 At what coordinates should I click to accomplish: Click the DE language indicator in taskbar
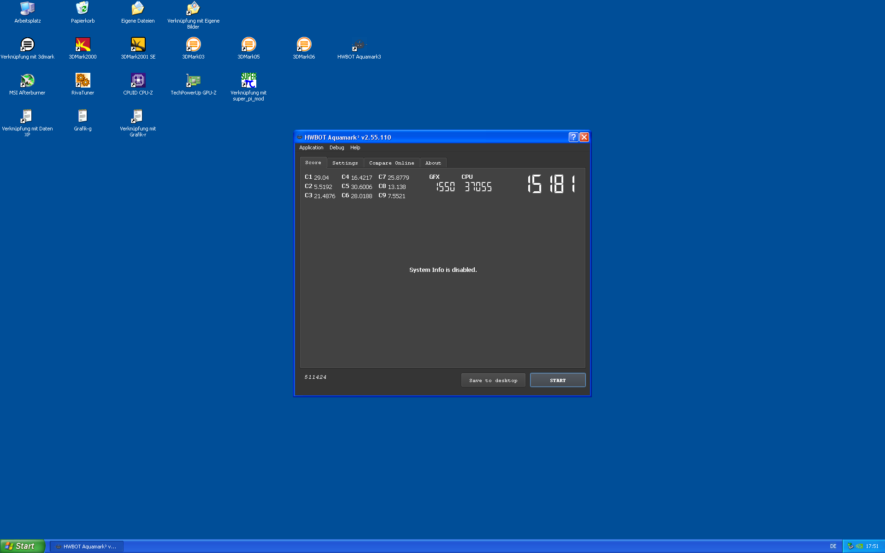[x=833, y=547]
